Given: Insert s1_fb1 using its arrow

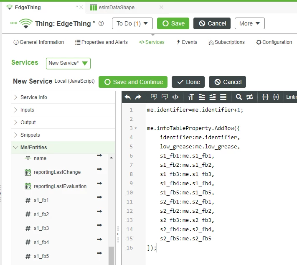Looking at the screenshot, I should pyautogui.click(x=99, y=197).
